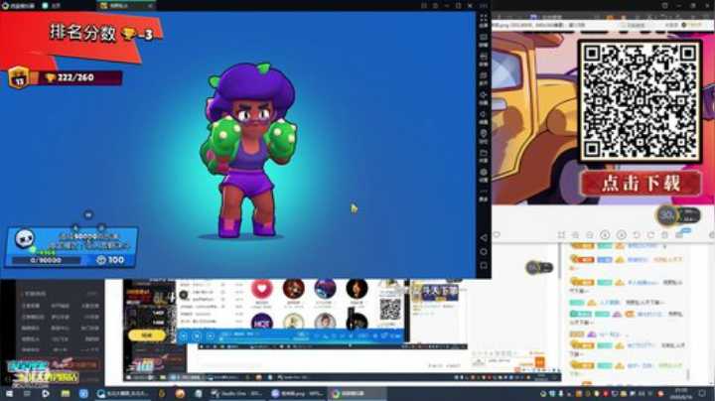Viewport: 715px width, 401px height.
Task: Click the skull icon in the quest panel
Action: [x=24, y=238]
